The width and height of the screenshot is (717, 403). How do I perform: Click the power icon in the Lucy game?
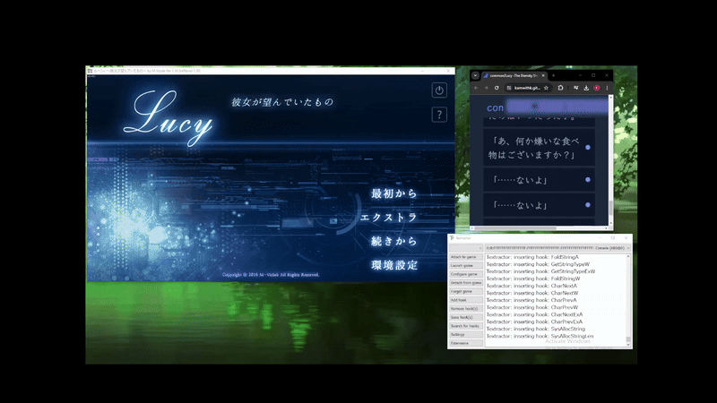(x=439, y=90)
